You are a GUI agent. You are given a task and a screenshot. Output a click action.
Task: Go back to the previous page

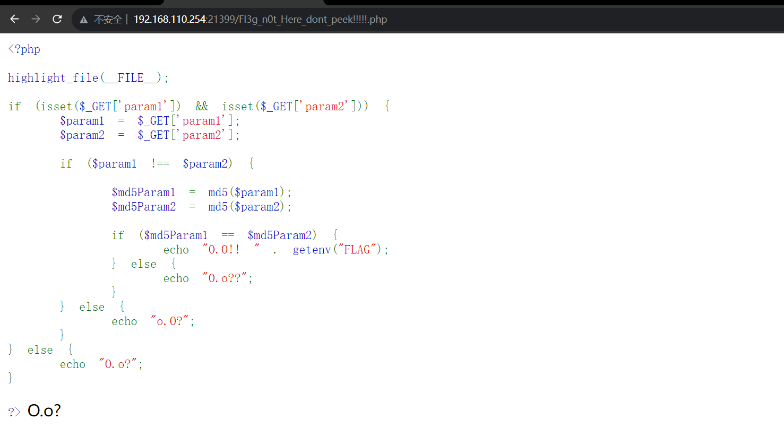14,19
